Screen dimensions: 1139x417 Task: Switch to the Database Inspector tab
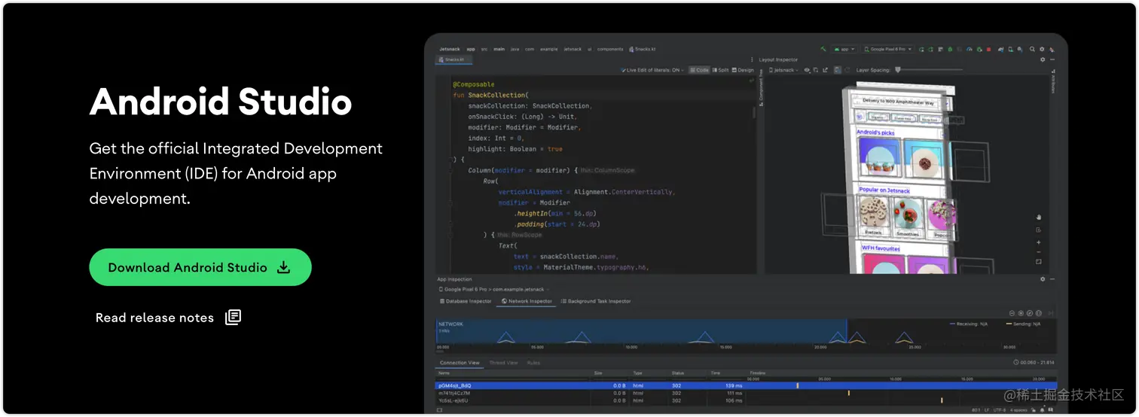[x=466, y=301]
